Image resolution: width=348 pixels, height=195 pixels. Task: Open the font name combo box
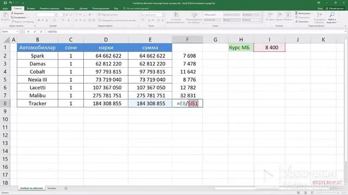pyautogui.click(x=46, y=15)
